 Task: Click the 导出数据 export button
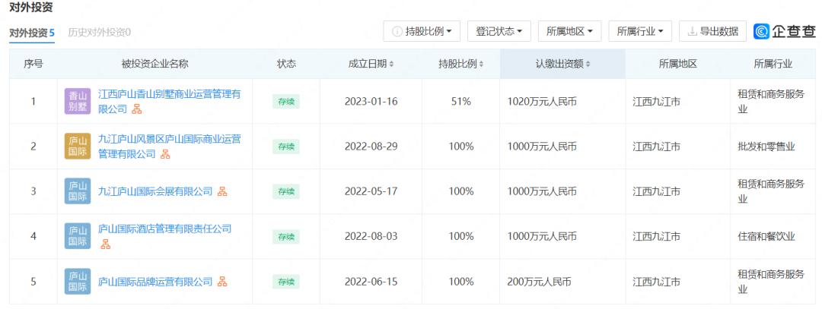pos(712,31)
